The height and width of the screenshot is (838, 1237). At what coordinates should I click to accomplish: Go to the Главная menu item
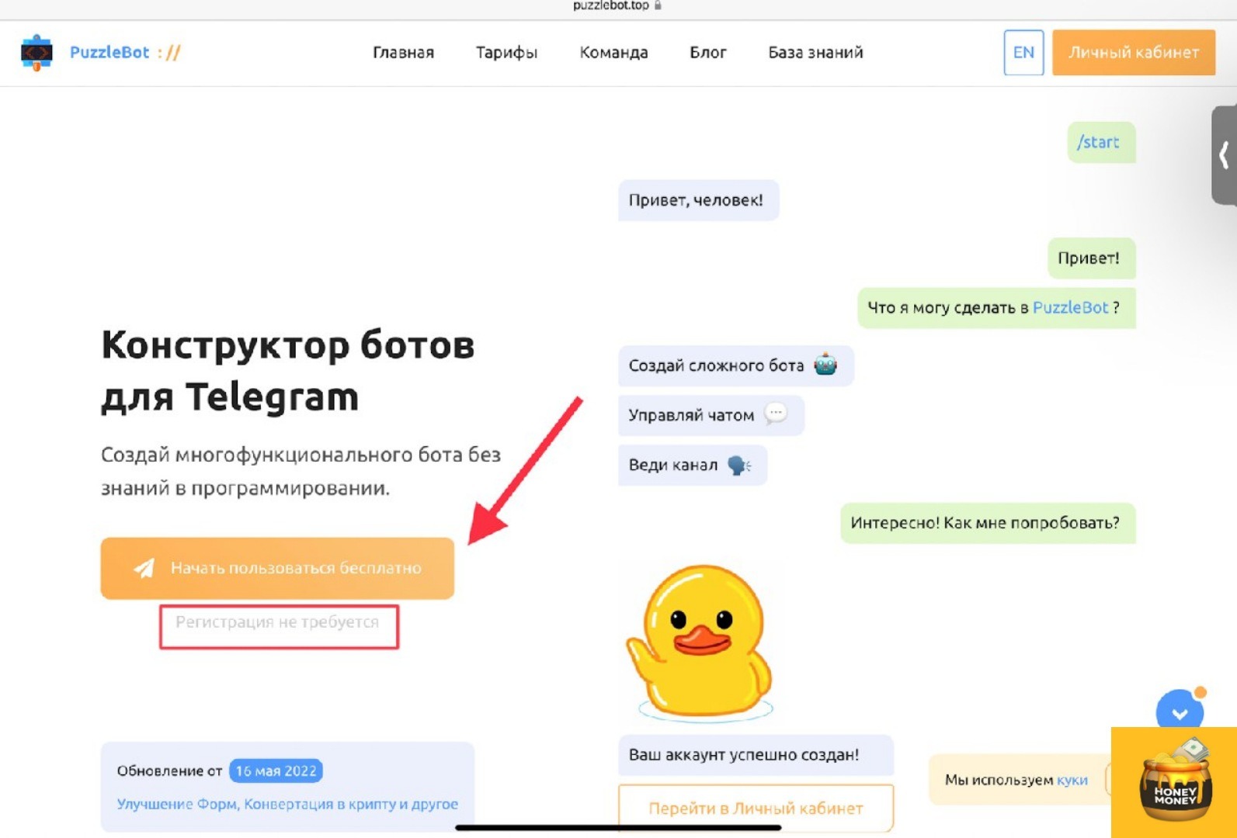click(403, 53)
